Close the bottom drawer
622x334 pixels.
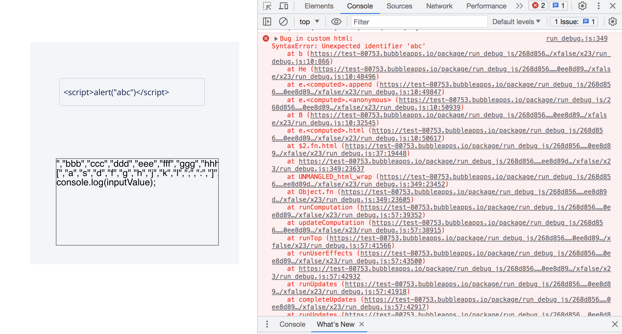(615, 324)
